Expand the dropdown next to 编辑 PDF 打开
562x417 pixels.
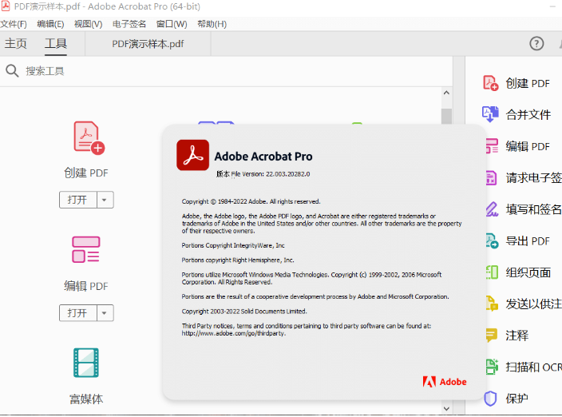coord(105,313)
